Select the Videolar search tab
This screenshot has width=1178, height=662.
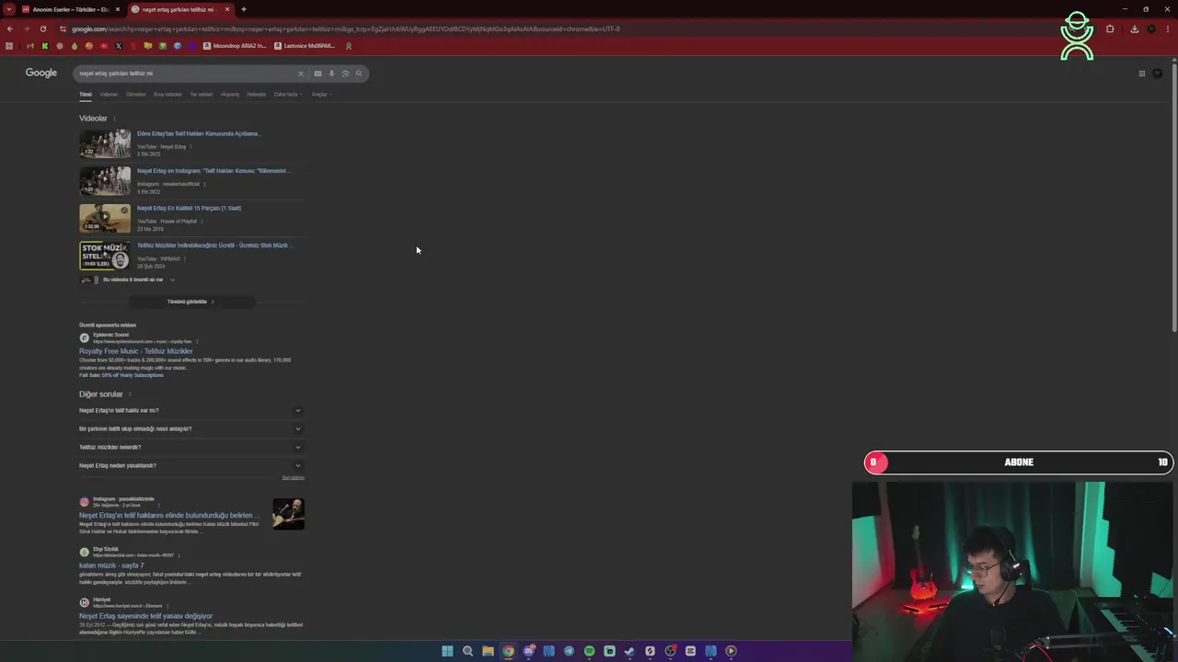point(109,94)
